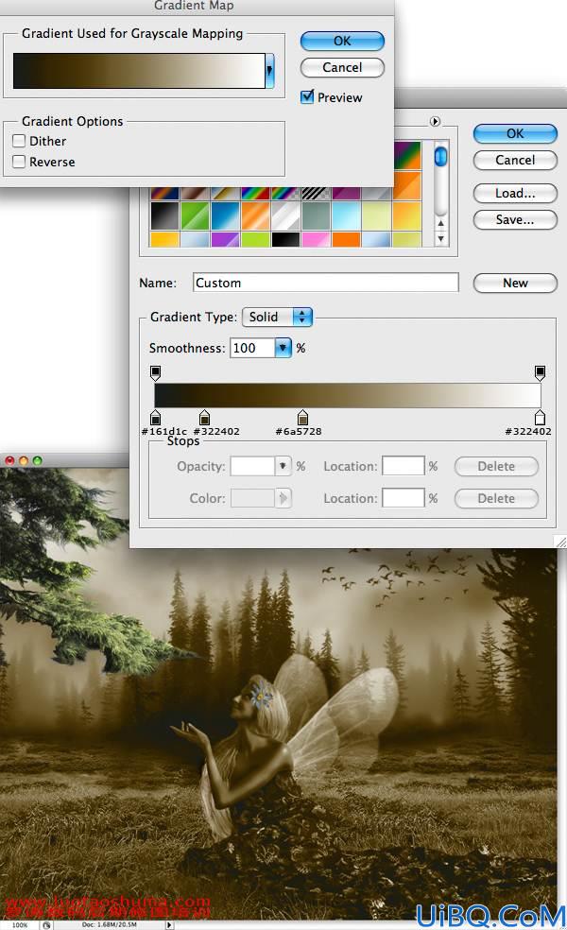
Task: Enable the Dither checkbox
Action: (x=19, y=141)
